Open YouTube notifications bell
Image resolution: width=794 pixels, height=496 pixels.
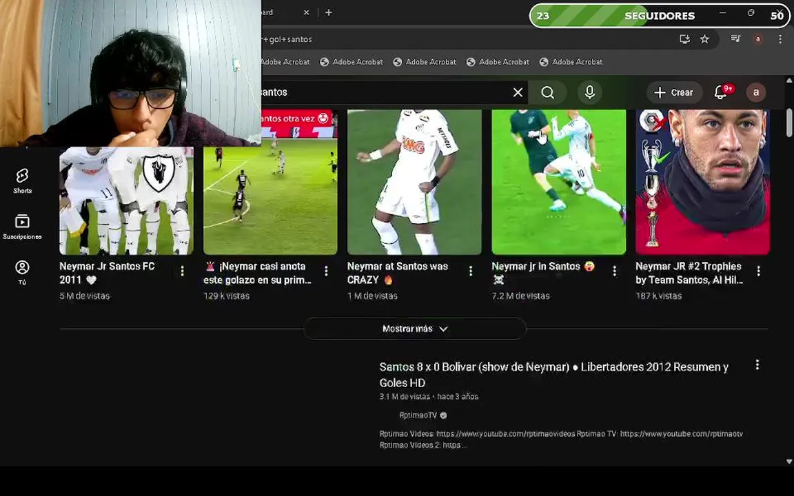tap(721, 92)
